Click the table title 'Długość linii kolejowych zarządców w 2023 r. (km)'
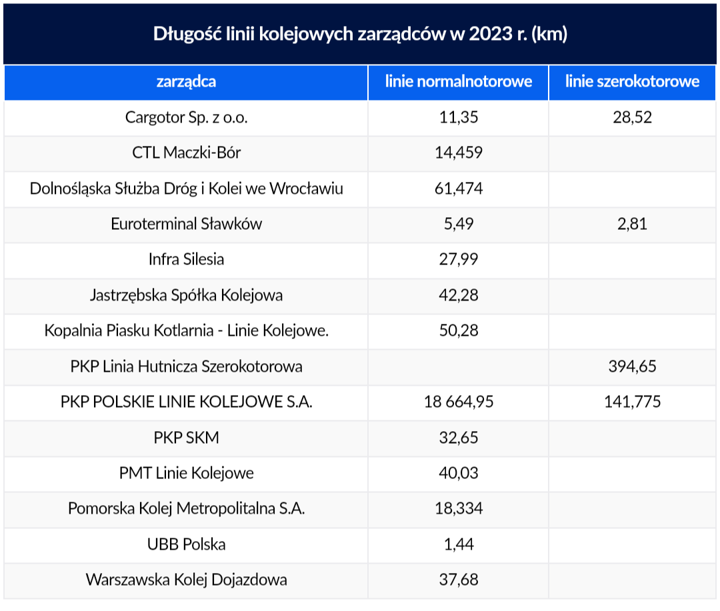The width and height of the screenshot is (720, 611). point(360,34)
